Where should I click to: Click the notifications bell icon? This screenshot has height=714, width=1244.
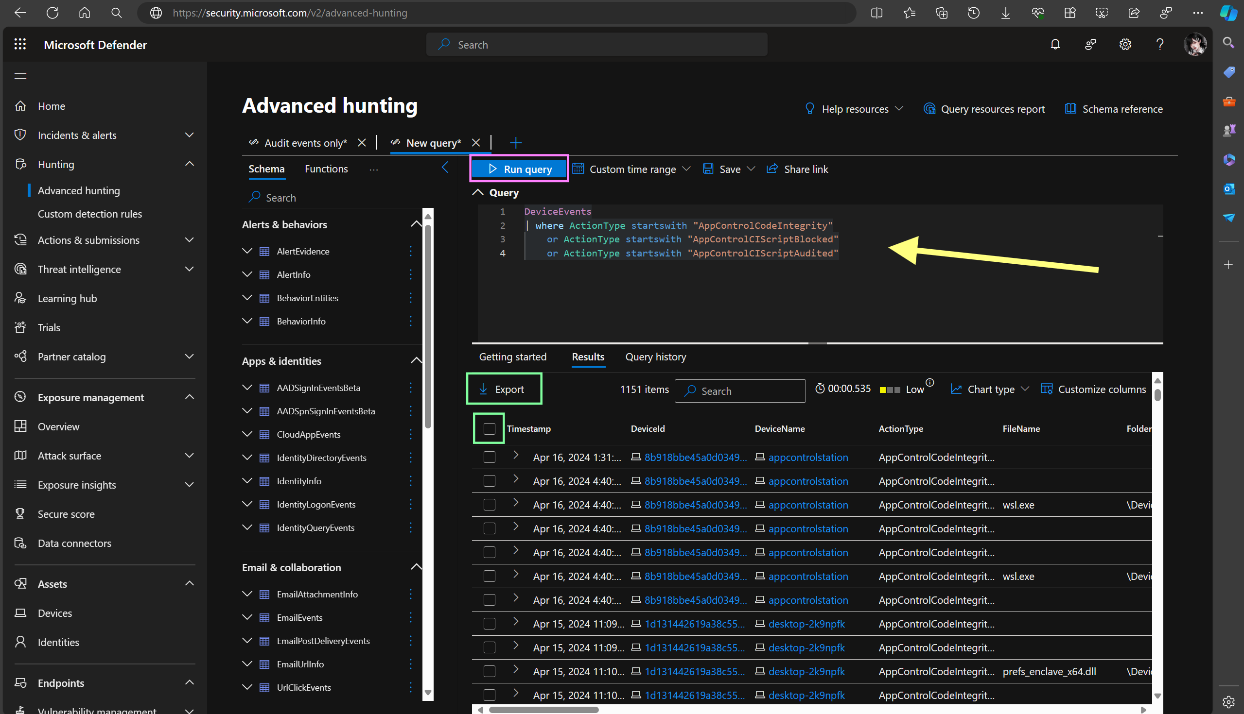[x=1055, y=45]
